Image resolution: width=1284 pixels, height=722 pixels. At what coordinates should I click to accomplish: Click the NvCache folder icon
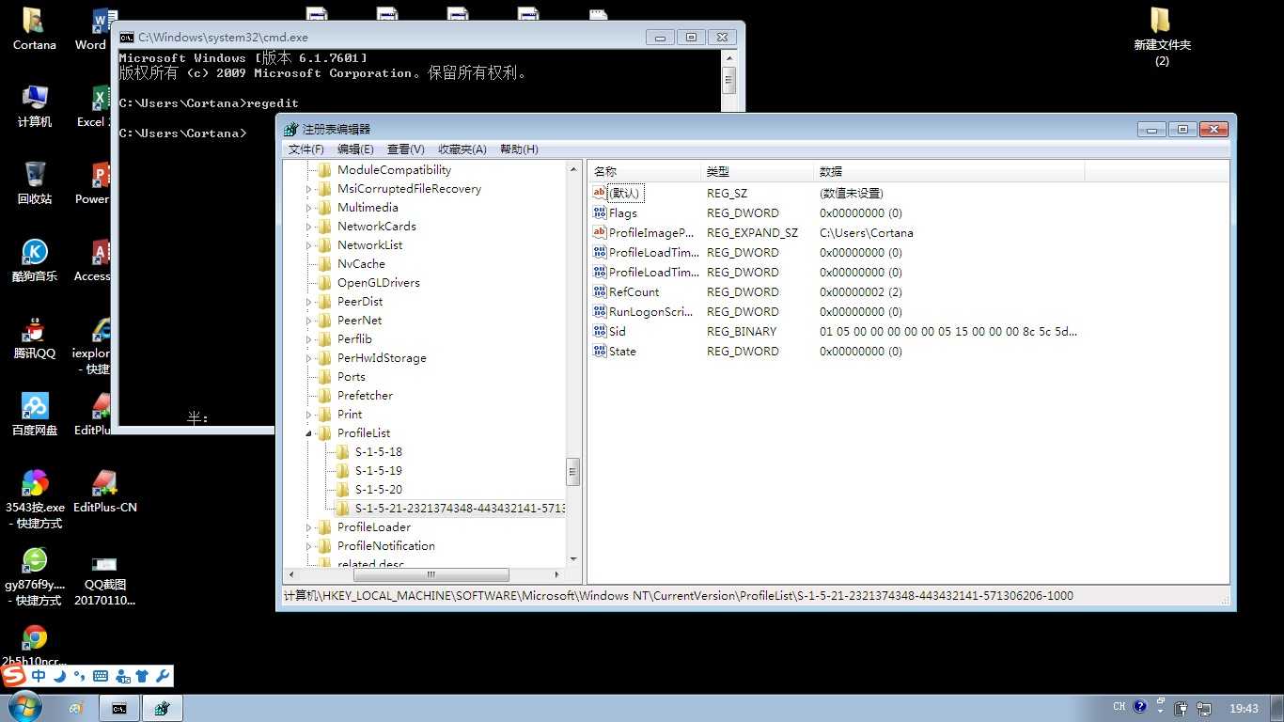click(x=325, y=263)
